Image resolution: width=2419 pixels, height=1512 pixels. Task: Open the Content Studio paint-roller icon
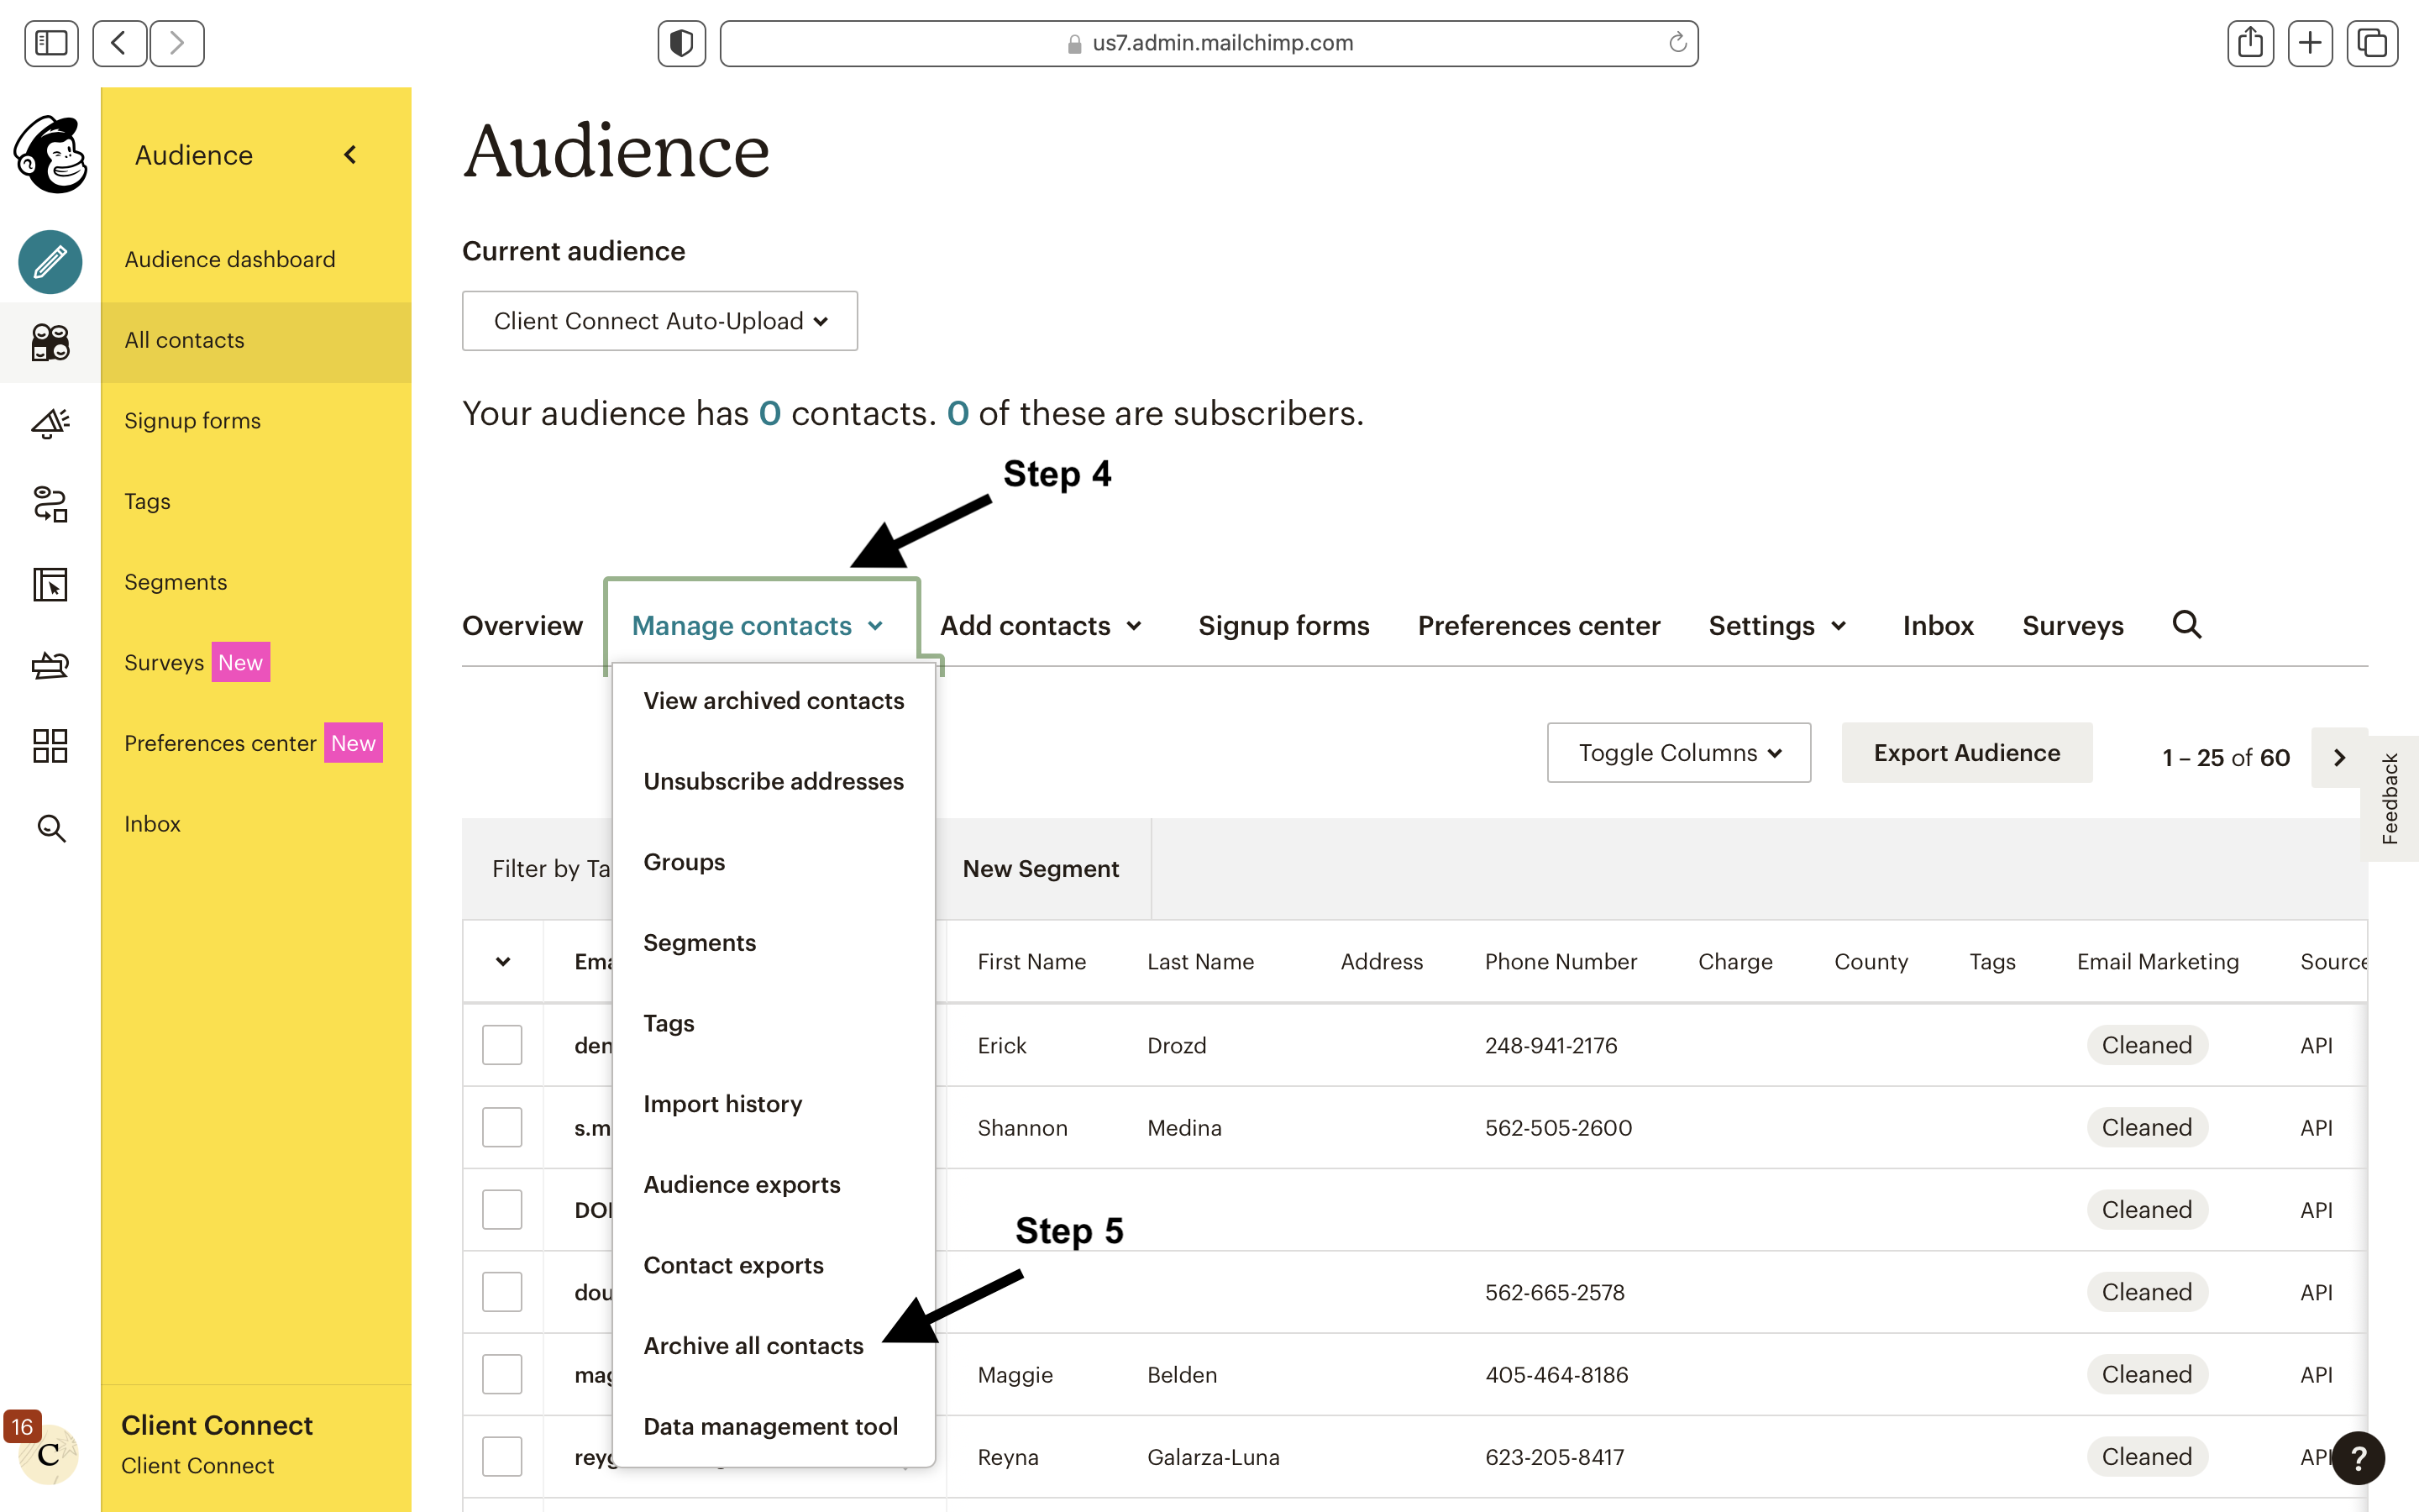50,665
